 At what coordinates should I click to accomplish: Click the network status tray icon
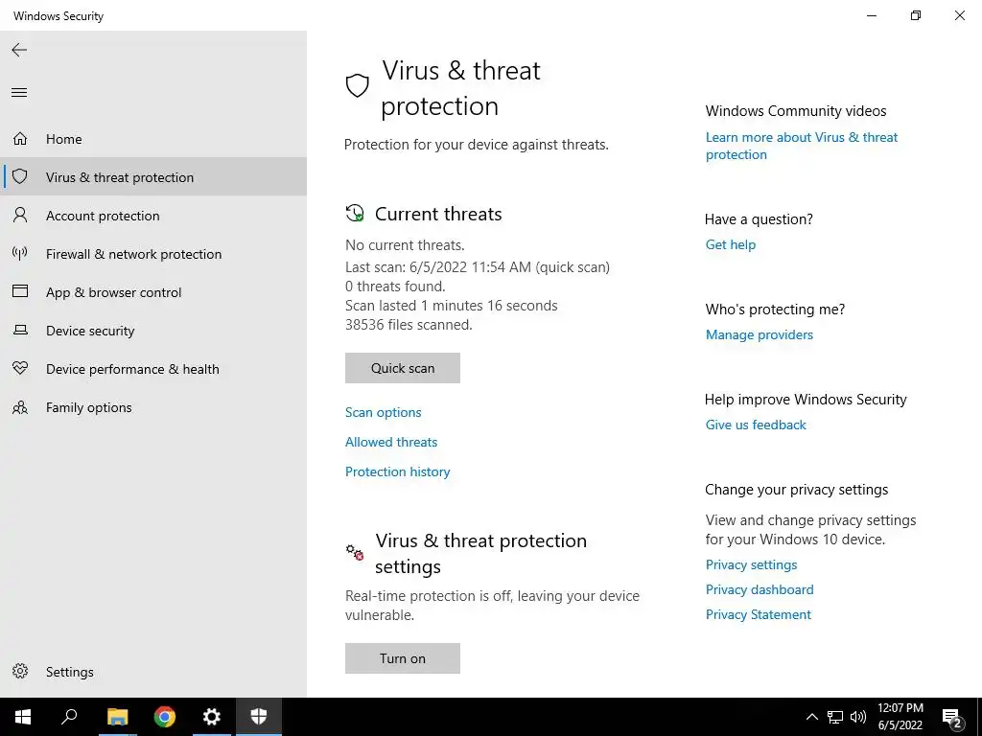(x=835, y=717)
